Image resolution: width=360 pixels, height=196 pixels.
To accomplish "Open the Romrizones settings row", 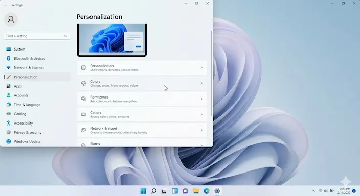I will pyautogui.click(x=142, y=99).
